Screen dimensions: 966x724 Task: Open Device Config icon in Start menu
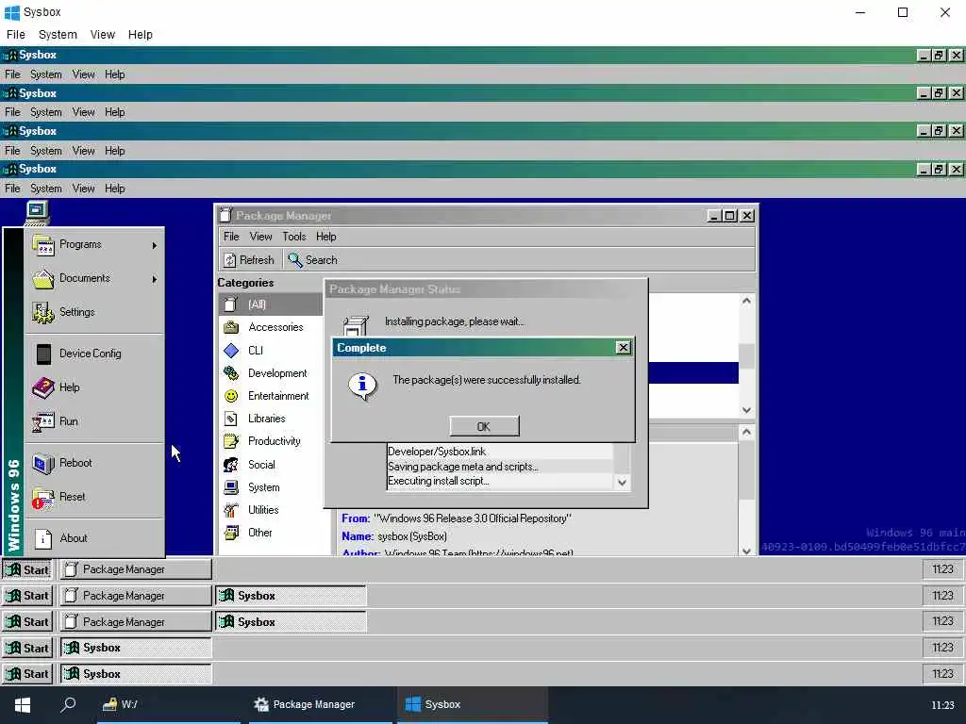[x=43, y=354]
